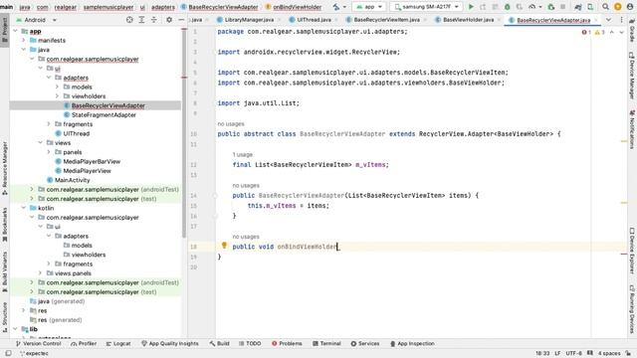Open the Version Control tool window
The image size is (637, 358).
[x=38, y=343]
